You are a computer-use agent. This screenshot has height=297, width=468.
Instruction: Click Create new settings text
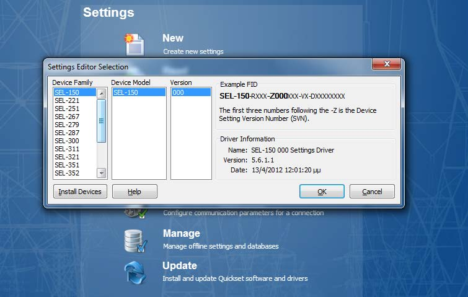(193, 51)
